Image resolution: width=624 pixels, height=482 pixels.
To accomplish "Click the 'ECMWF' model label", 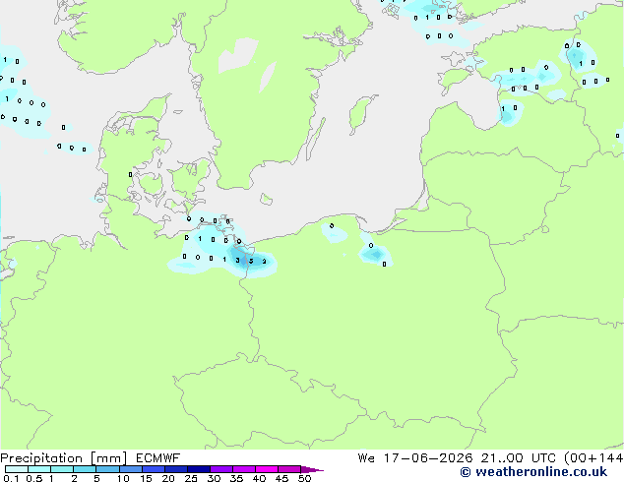I will click(157, 458).
